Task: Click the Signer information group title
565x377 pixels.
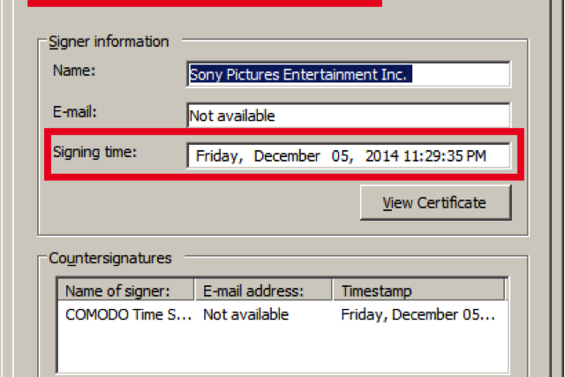Action: click(x=108, y=41)
